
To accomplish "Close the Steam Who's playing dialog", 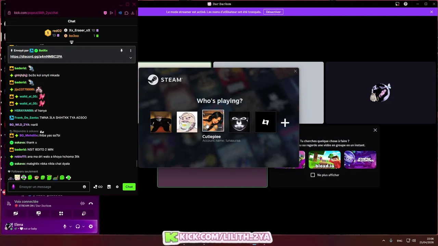I will 295,71.
